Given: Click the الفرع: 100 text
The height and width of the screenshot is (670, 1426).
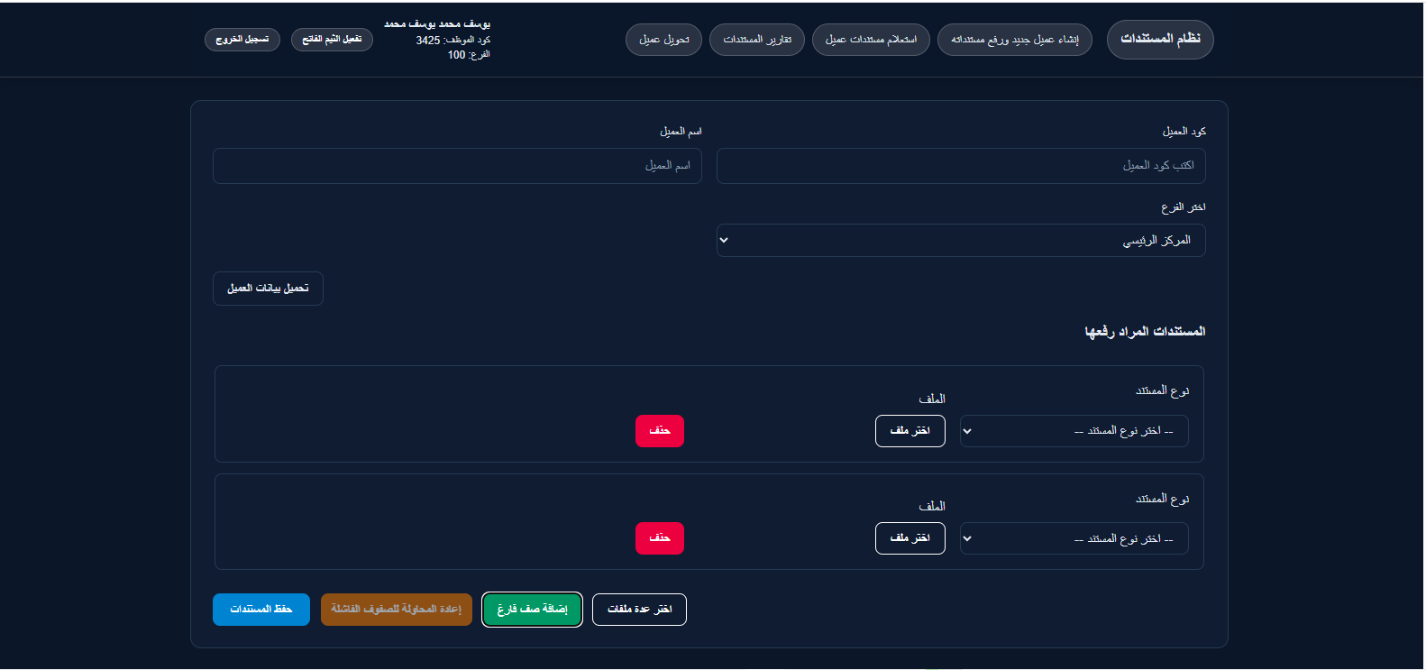Looking at the screenshot, I should pyautogui.click(x=469, y=55).
